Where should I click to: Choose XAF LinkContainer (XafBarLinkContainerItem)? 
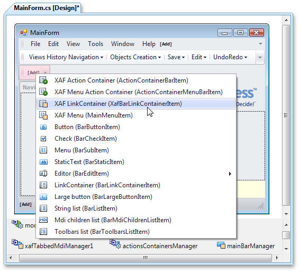pos(136,104)
